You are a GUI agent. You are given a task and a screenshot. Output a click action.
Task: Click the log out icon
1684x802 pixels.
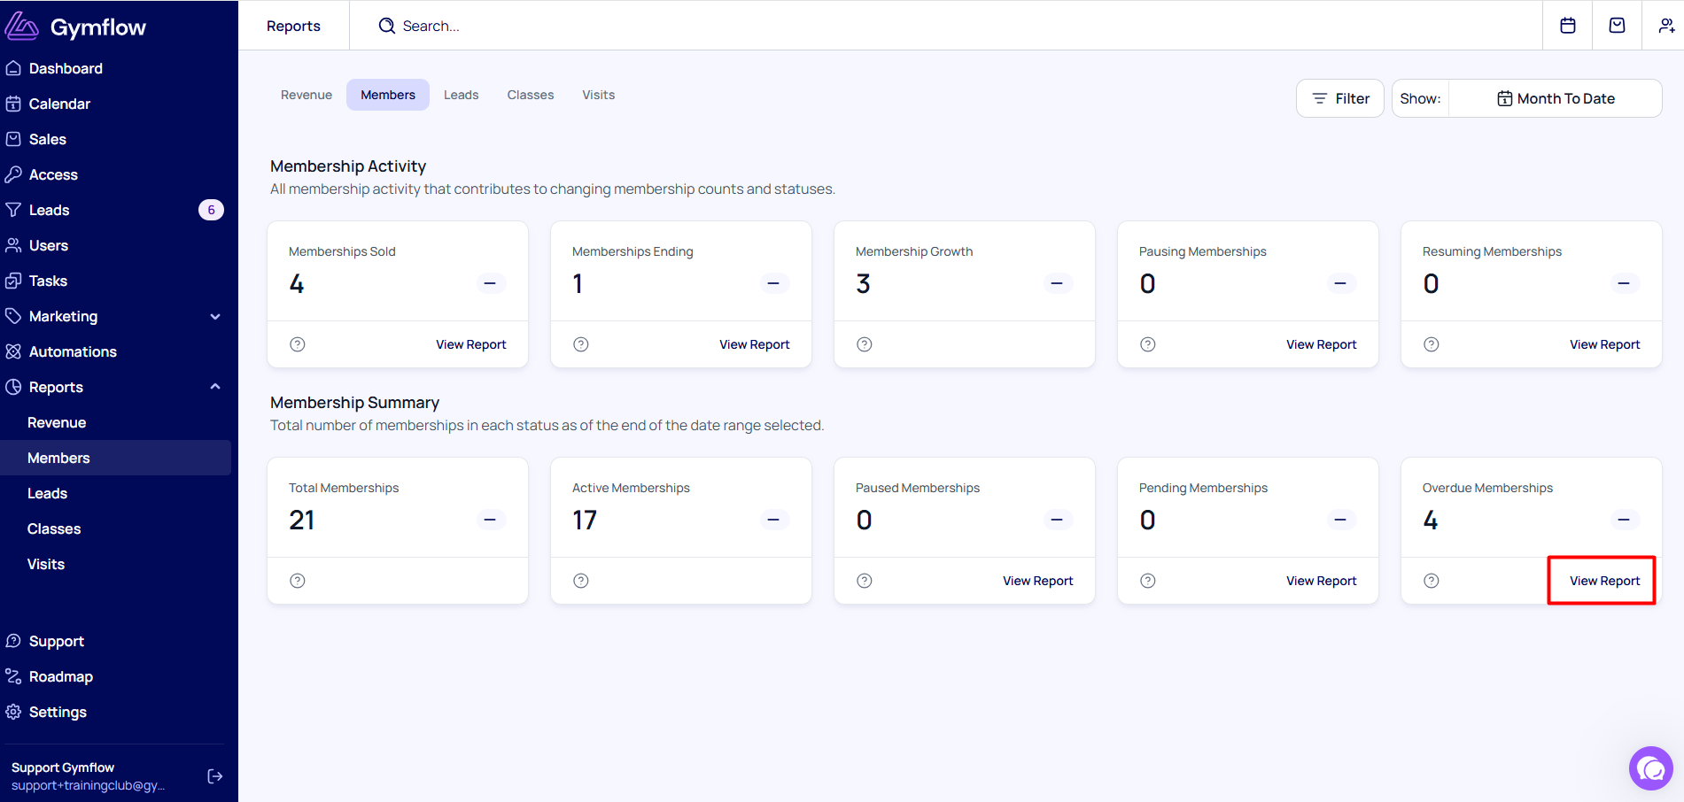(214, 776)
